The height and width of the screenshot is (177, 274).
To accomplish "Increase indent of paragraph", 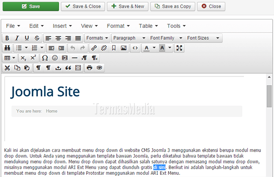I will pos(61,48).
